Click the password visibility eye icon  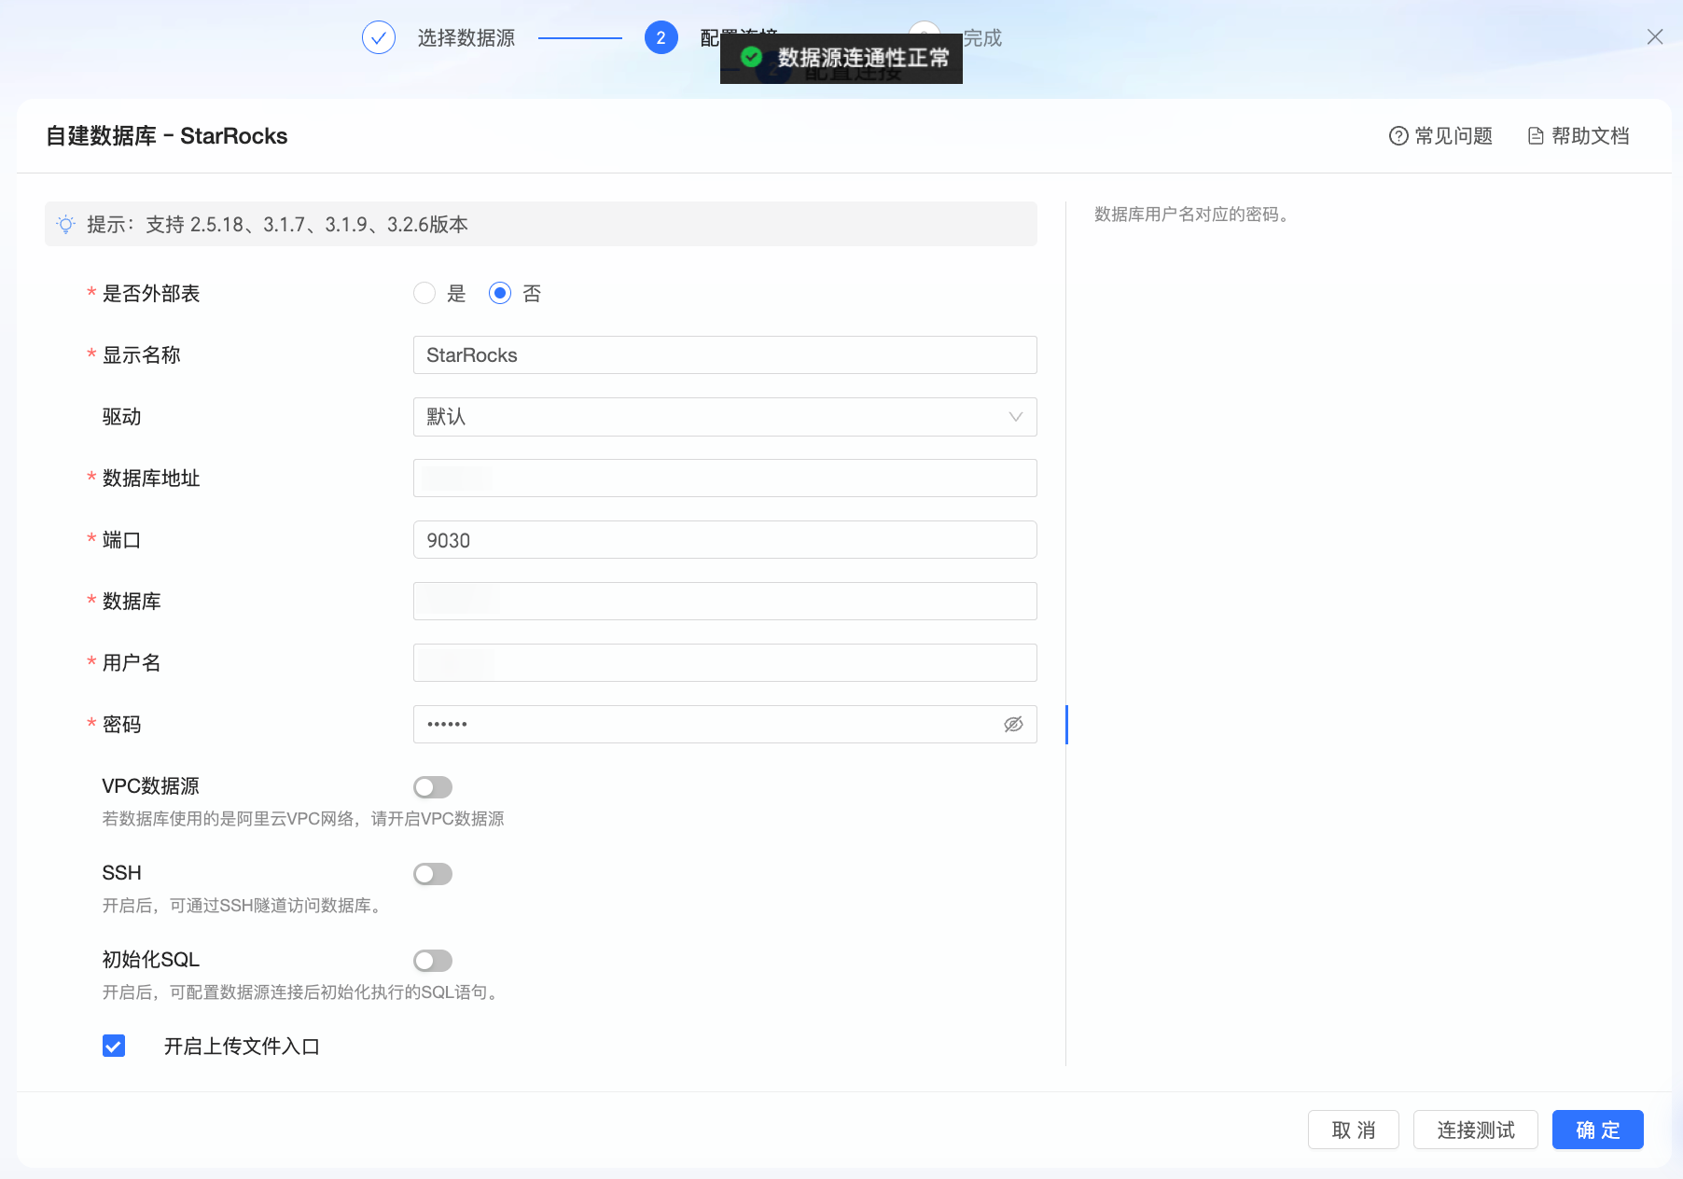click(x=1013, y=725)
